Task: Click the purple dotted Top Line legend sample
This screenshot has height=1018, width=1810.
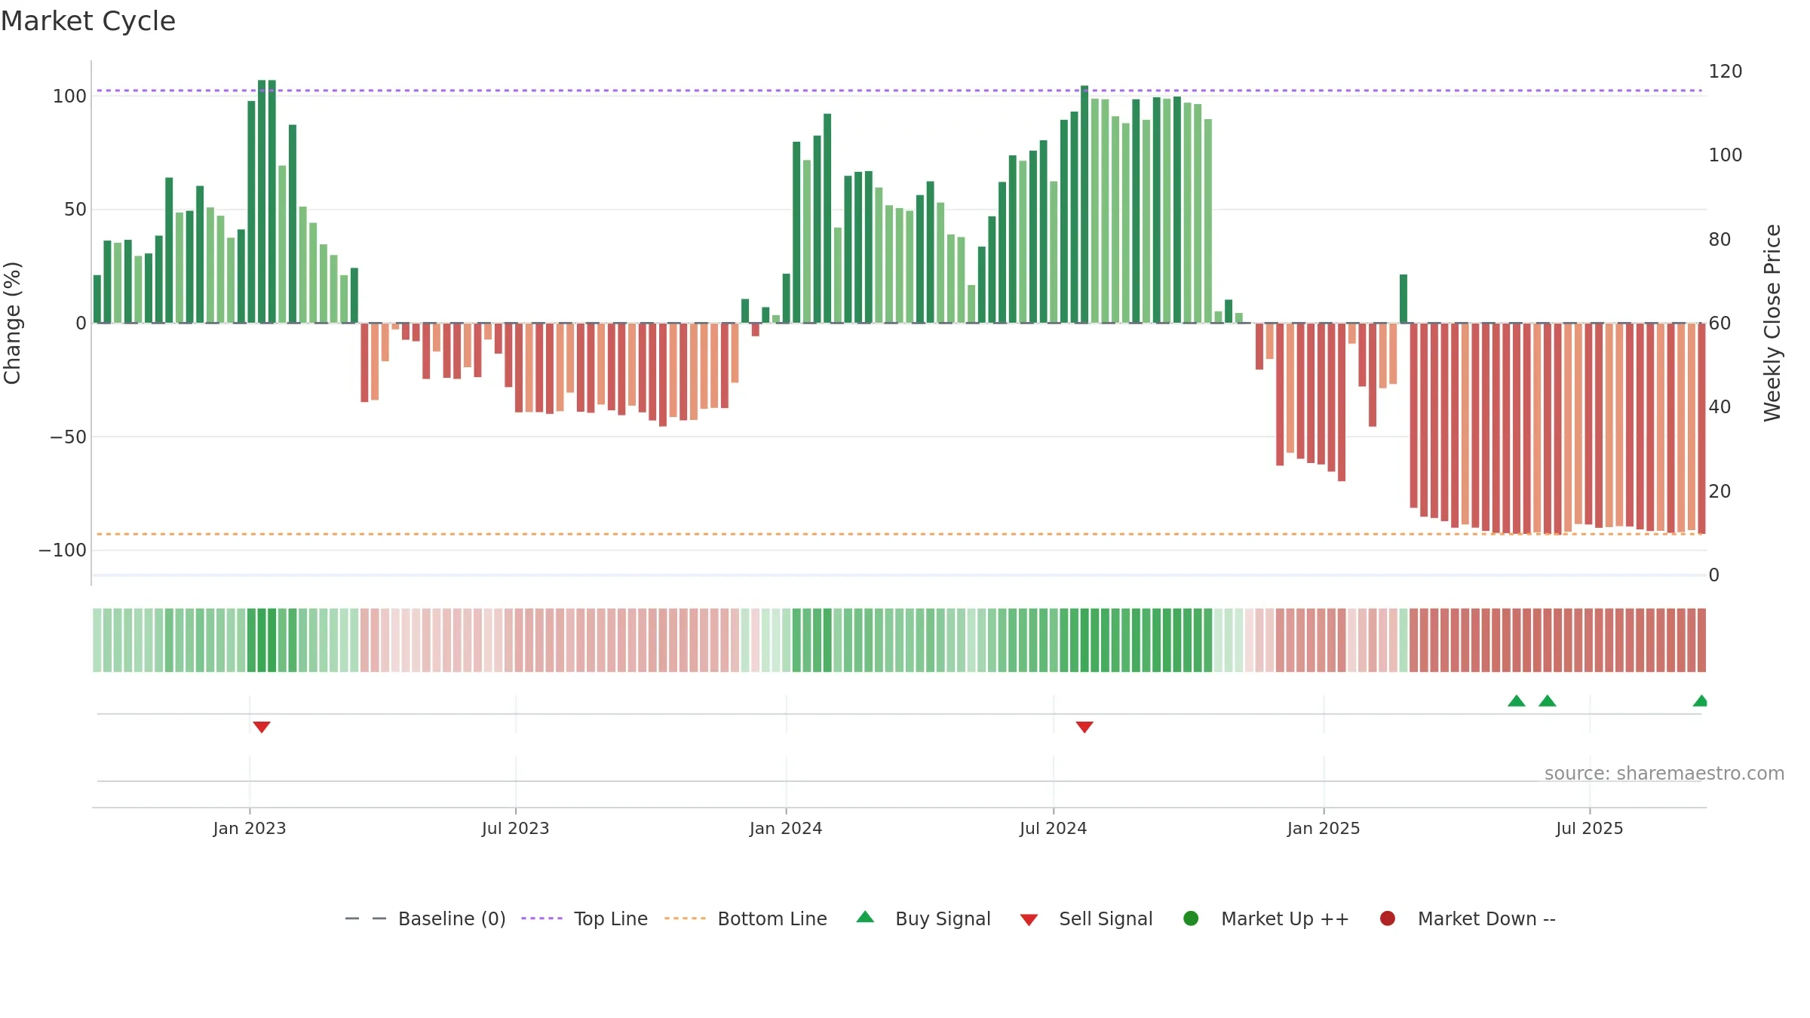Action: click(541, 918)
